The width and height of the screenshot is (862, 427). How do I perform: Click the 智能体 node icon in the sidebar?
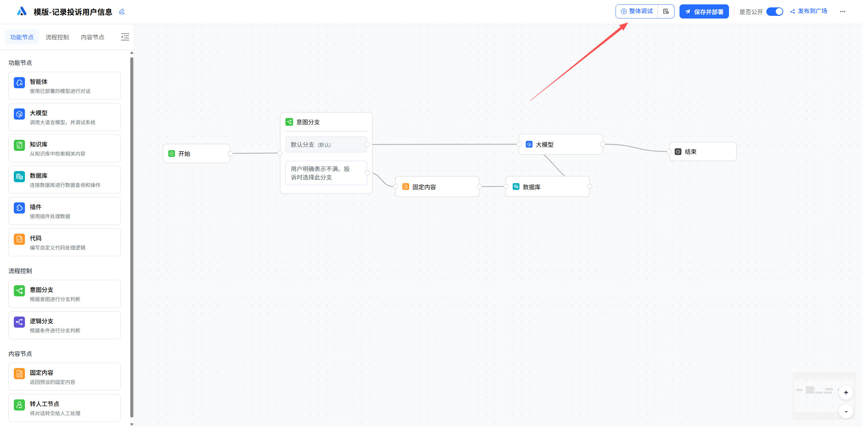(19, 83)
